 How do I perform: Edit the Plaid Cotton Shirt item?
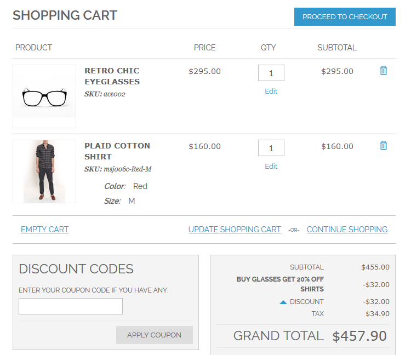271,167
